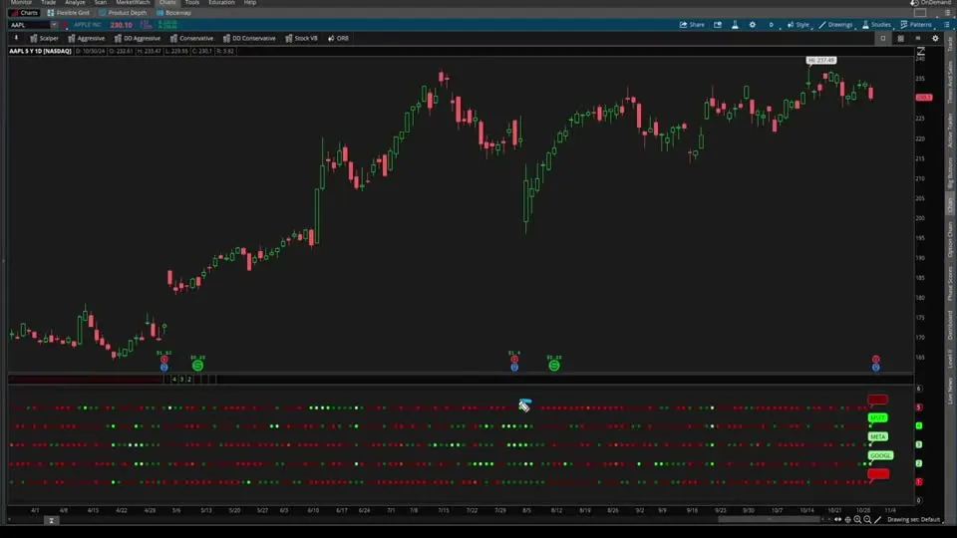Open the Drawing set: Default dropdown
Viewport: 957px width, 538px height.
[914, 520]
